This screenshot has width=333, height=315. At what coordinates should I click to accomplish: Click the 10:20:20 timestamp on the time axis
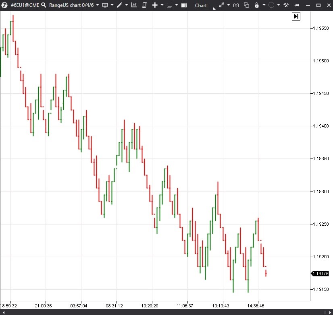[x=149, y=306]
